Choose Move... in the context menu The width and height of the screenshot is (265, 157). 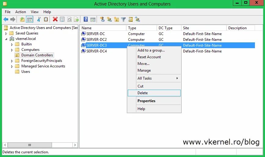154,64
